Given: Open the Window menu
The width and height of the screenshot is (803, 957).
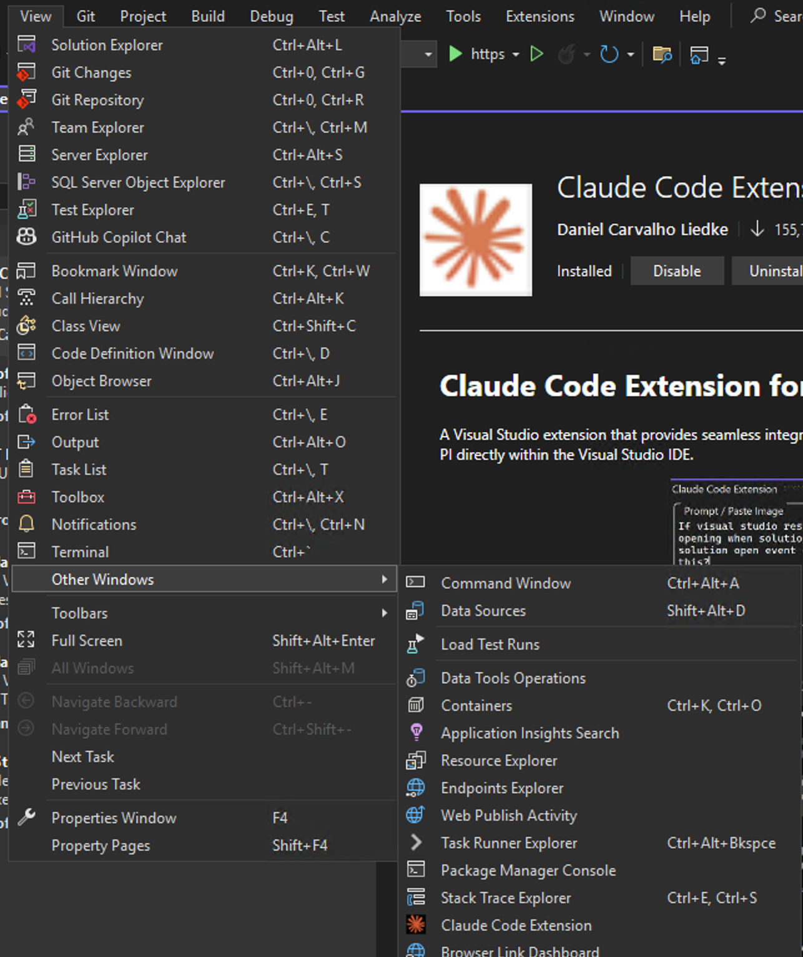Looking at the screenshot, I should click(x=627, y=16).
